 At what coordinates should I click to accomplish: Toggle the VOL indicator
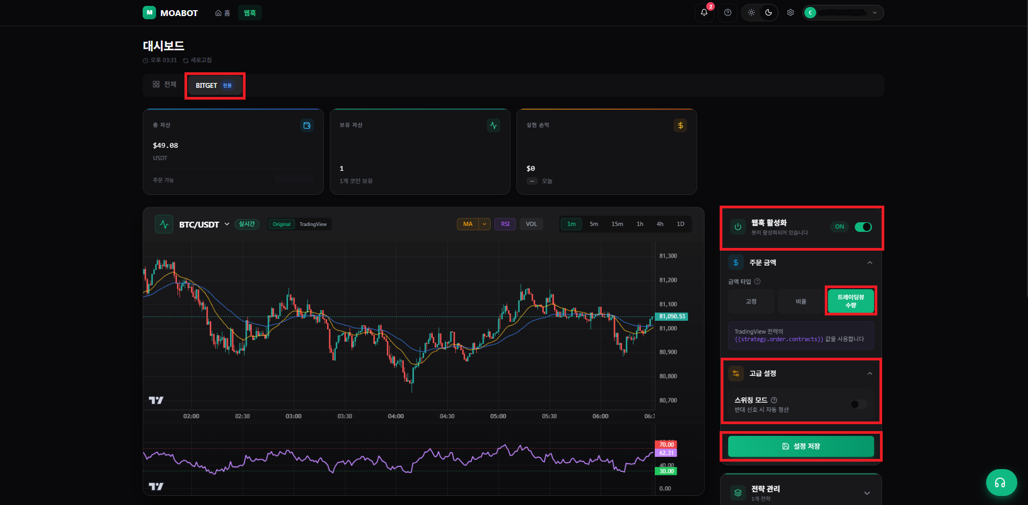[x=531, y=224]
